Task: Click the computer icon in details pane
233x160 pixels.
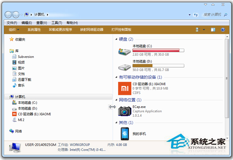Action: pos(15,148)
